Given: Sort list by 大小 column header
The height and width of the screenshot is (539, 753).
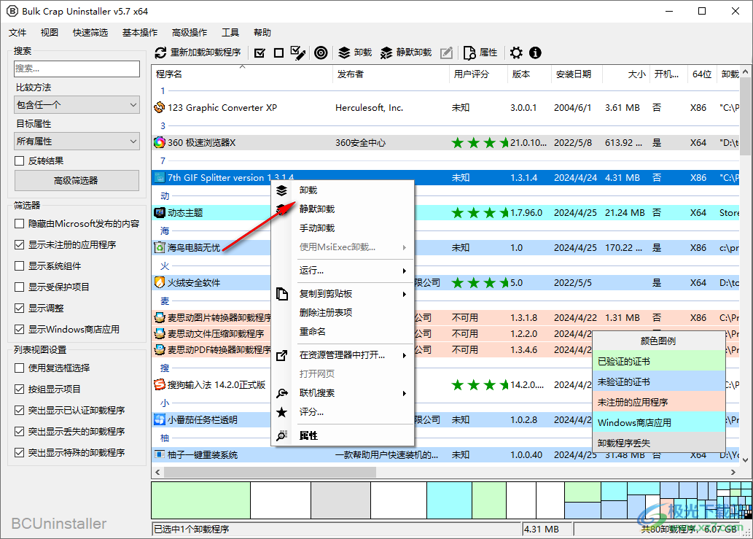Looking at the screenshot, I should tap(625, 74).
